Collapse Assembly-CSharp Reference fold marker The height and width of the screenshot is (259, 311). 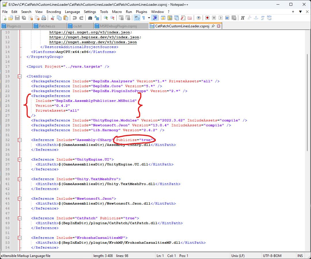click(20, 140)
